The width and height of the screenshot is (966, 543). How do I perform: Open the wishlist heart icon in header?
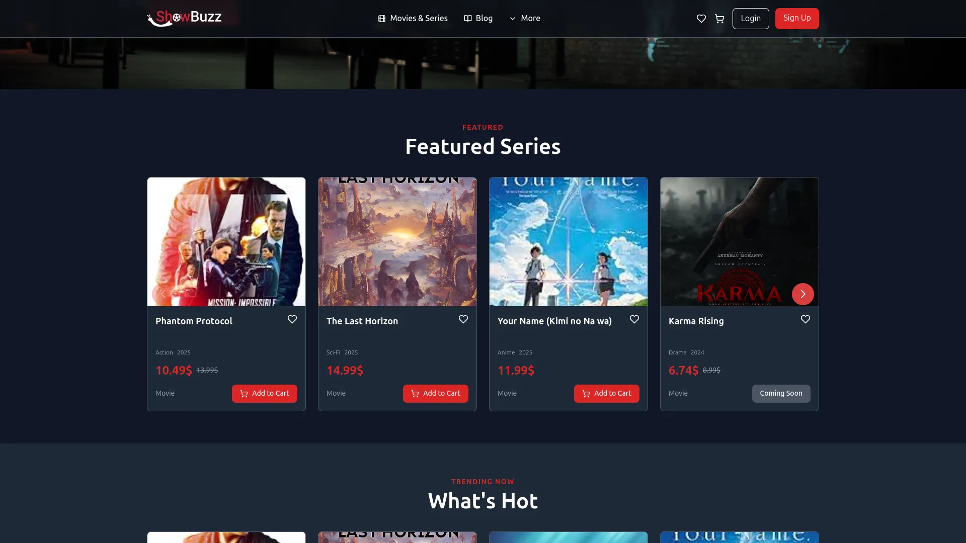pyautogui.click(x=701, y=19)
